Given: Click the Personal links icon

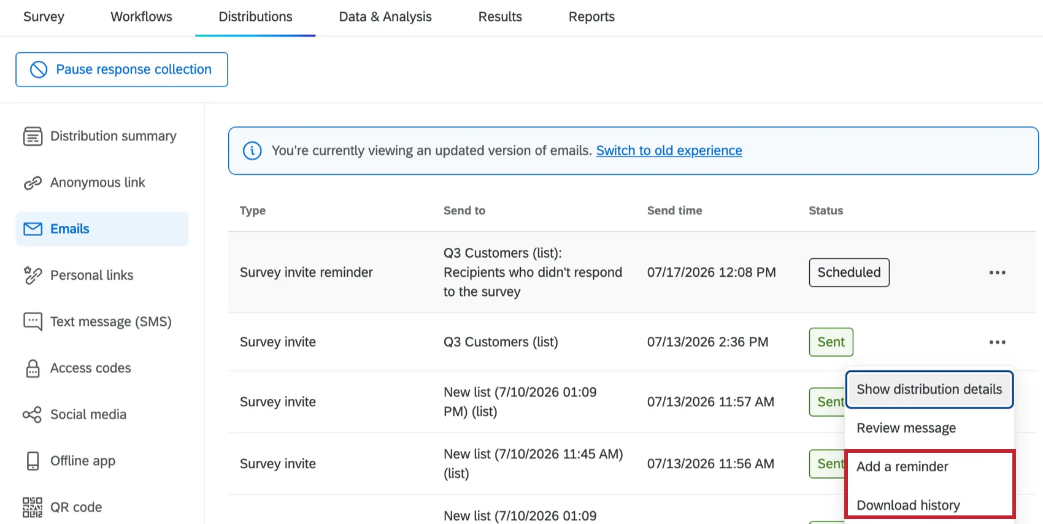Looking at the screenshot, I should (x=33, y=275).
